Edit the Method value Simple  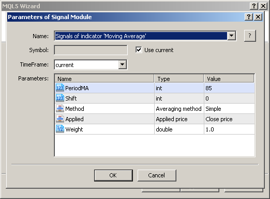[229, 109]
